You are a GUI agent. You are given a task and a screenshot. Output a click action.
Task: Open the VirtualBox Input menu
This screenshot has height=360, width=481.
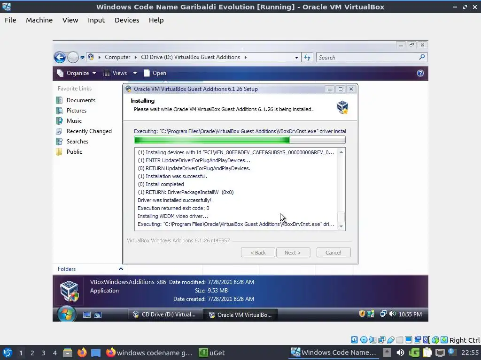pyautogui.click(x=96, y=20)
